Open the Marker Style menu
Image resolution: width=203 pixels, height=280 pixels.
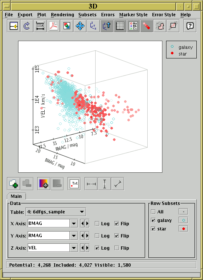(133, 15)
